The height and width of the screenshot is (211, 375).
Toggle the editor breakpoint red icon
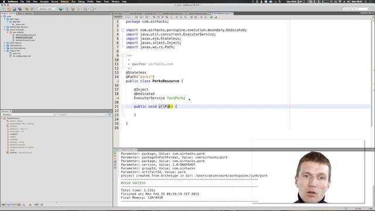pyautogui.click(x=201, y=17)
